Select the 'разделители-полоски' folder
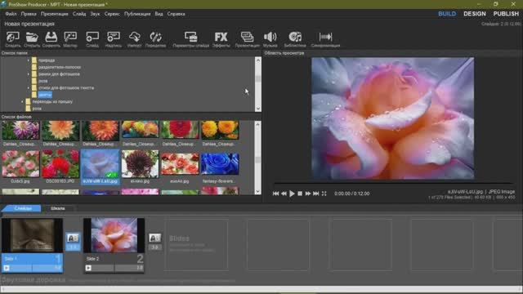The image size is (523, 294). pos(60,67)
